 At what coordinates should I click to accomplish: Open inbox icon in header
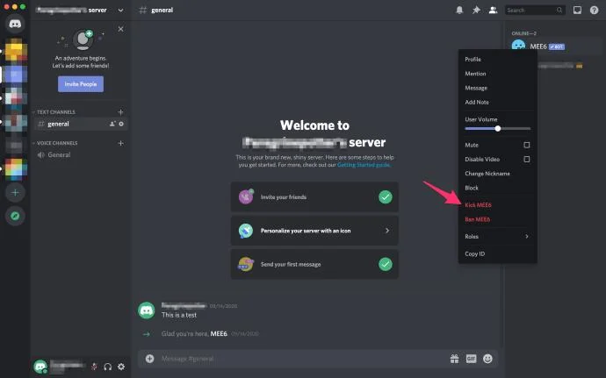point(577,11)
